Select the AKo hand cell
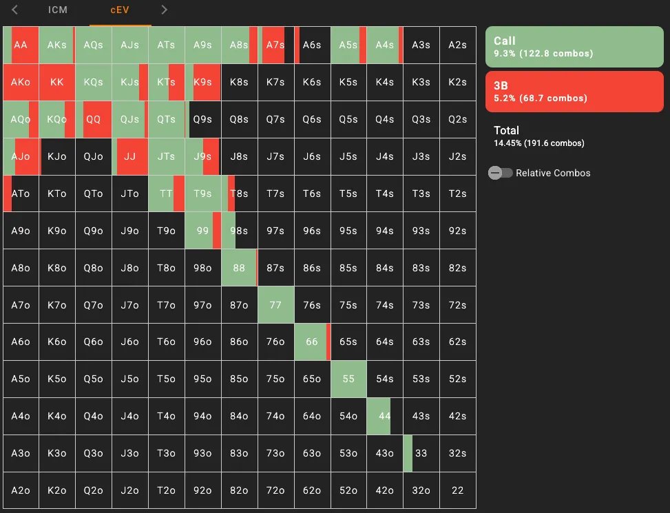670x513 pixels. click(21, 82)
